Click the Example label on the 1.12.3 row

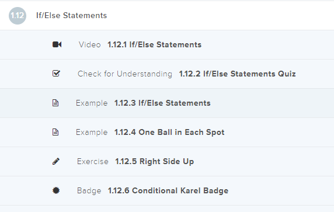pyautogui.click(x=92, y=103)
